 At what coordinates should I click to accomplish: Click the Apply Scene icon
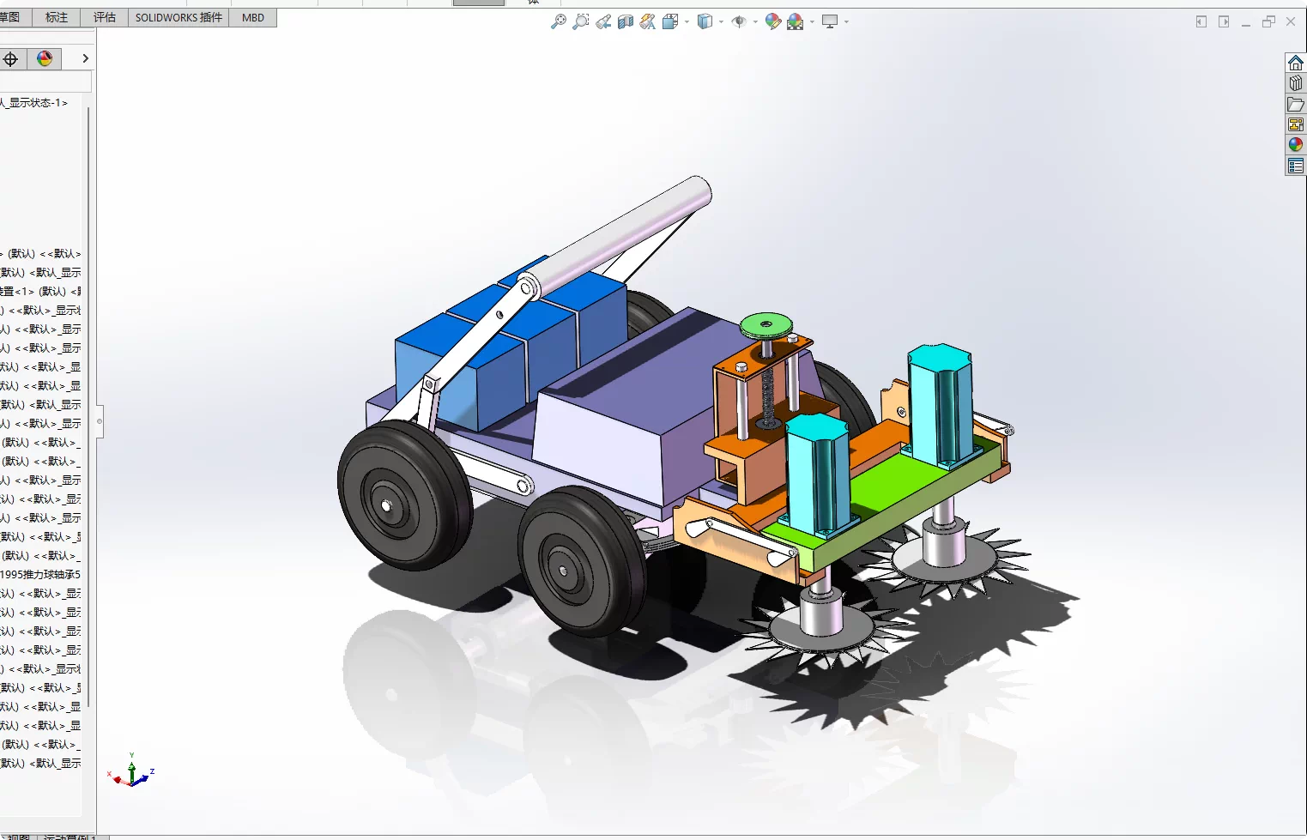point(796,21)
